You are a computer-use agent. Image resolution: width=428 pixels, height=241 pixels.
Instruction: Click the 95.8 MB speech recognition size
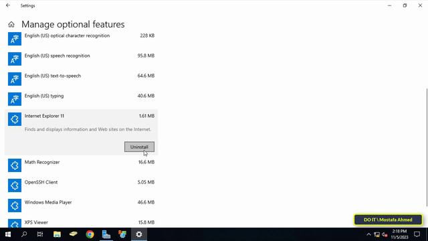click(x=146, y=56)
